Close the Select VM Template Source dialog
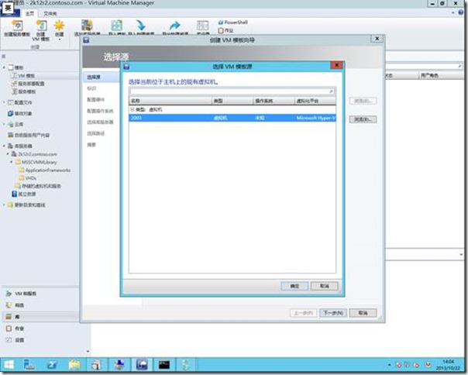 point(337,65)
